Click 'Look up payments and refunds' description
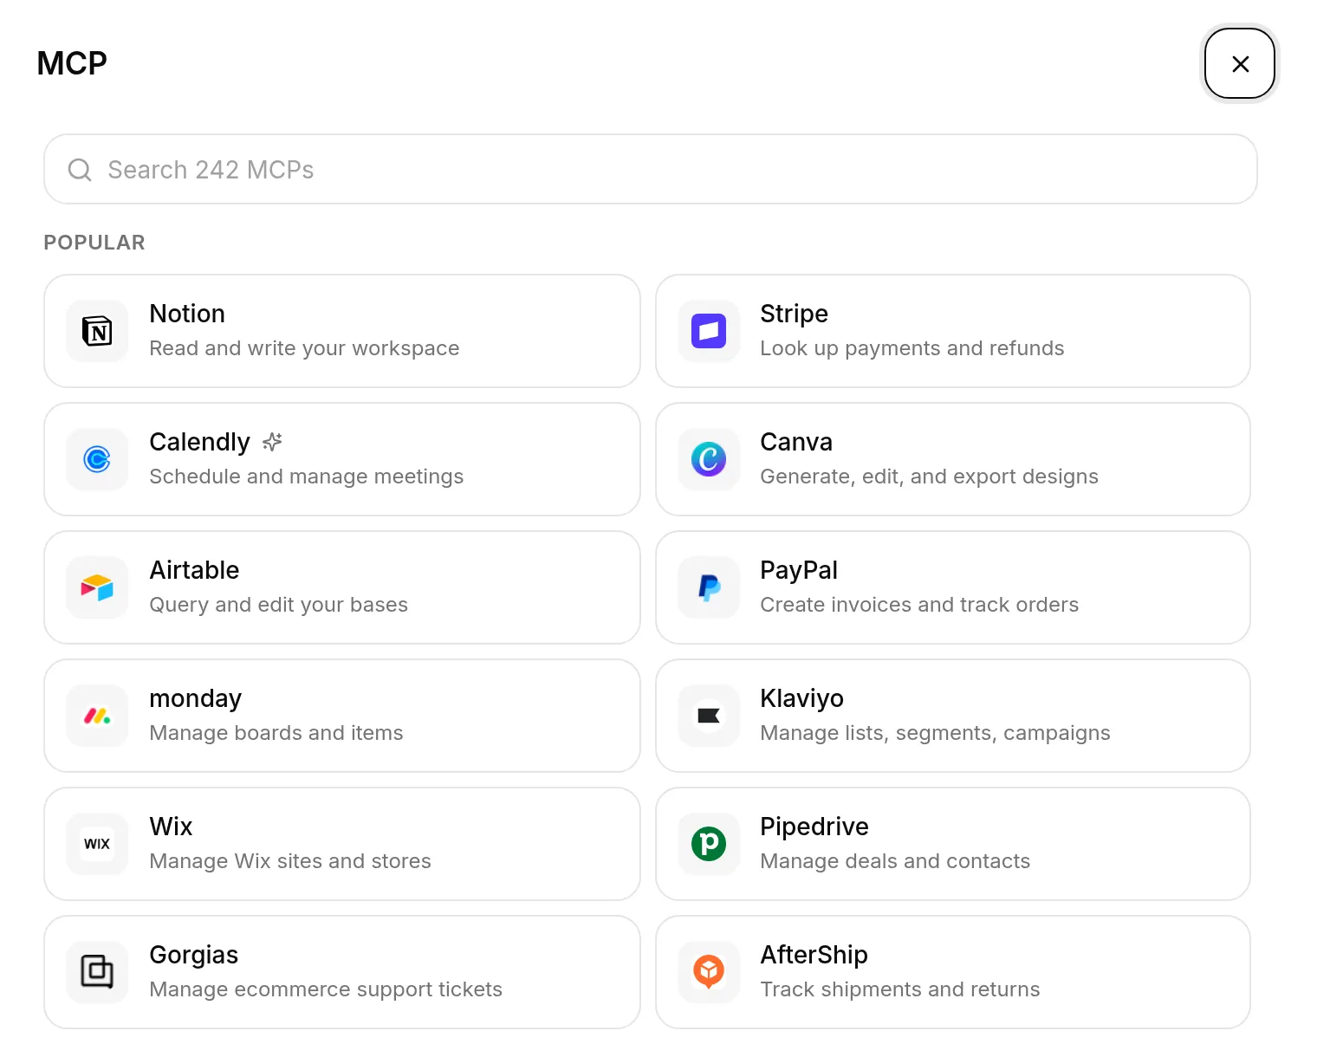1317x1057 pixels. click(x=912, y=348)
